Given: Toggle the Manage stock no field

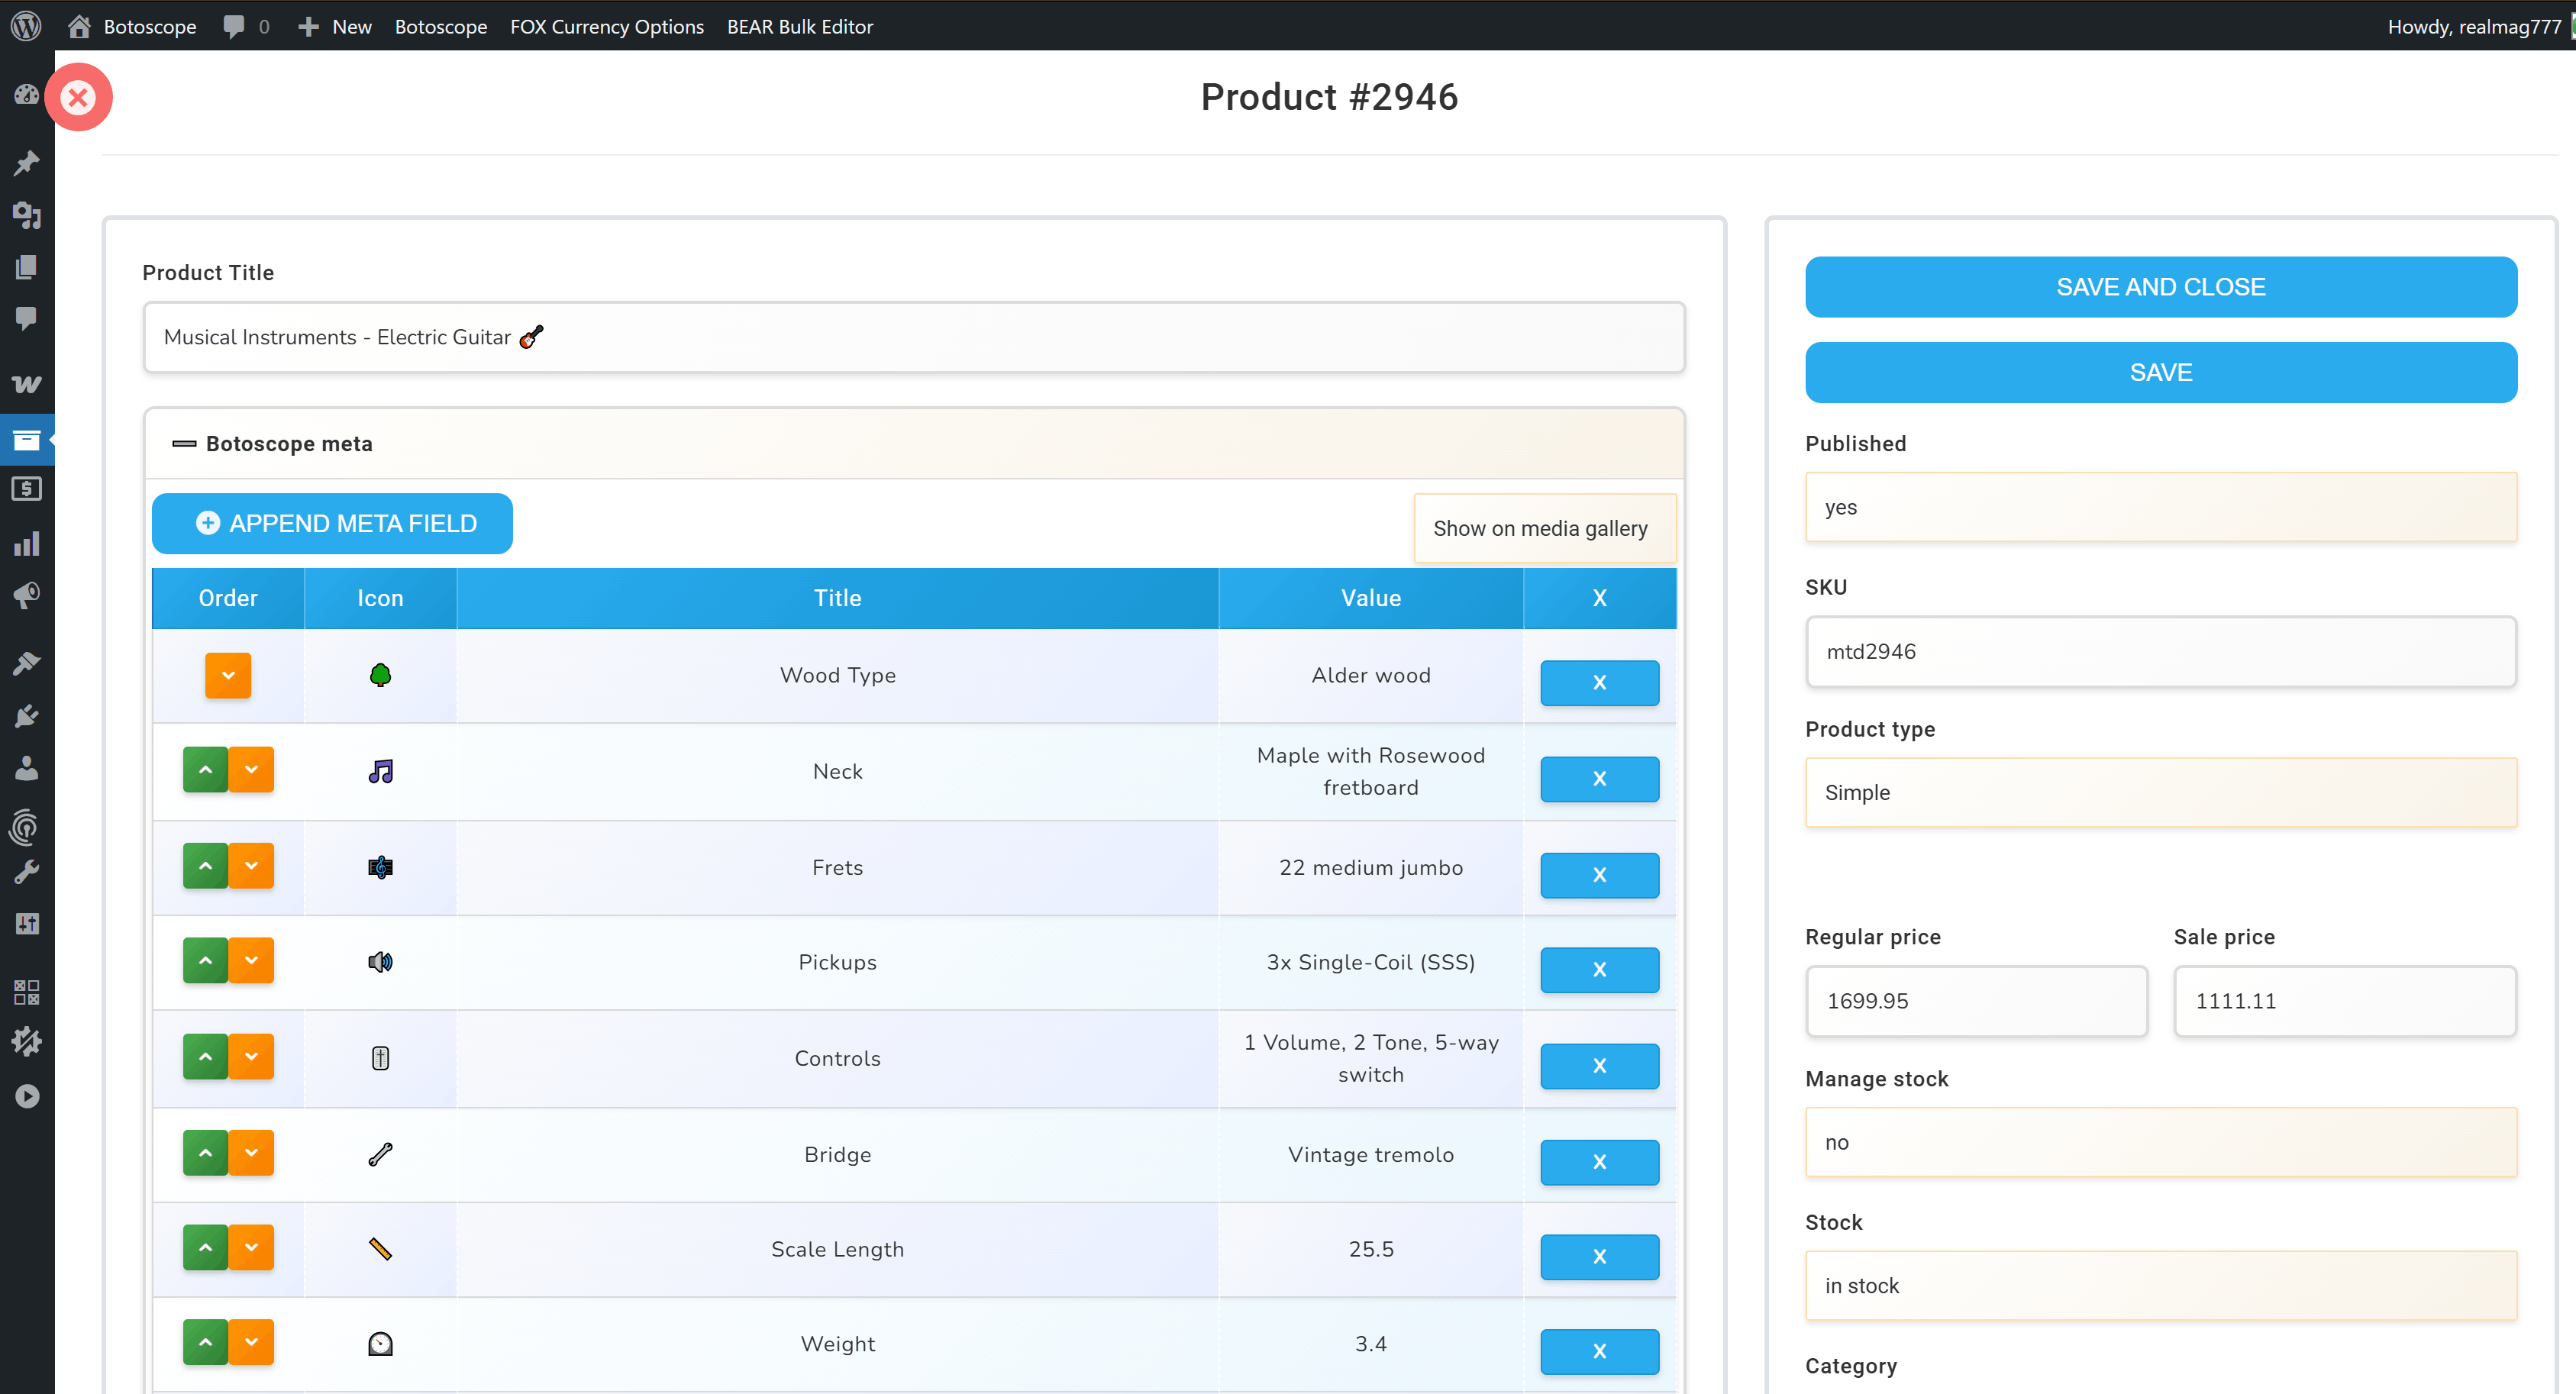Looking at the screenshot, I should pyautogui.click(x=2160, y=1142).
